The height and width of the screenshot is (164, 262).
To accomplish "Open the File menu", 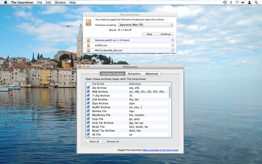I will coord(40,3).
